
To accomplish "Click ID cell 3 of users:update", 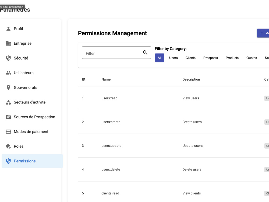I will tap(83, 146).
